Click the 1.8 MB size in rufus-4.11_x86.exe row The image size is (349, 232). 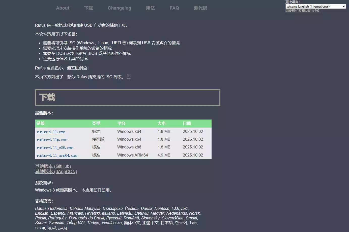click(164, 147)
